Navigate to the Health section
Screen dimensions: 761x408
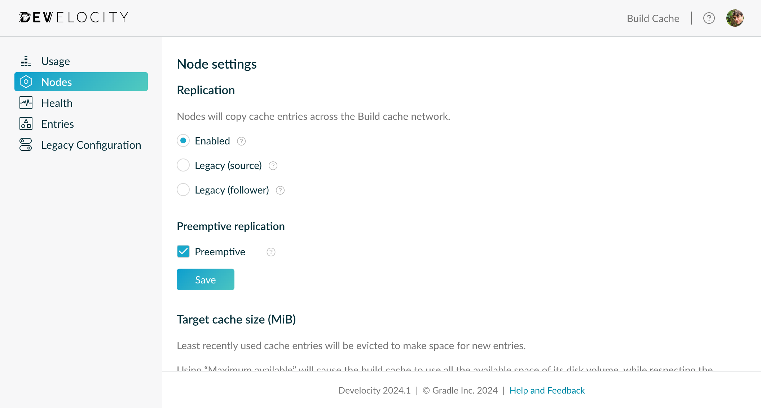tap(57, 103)
